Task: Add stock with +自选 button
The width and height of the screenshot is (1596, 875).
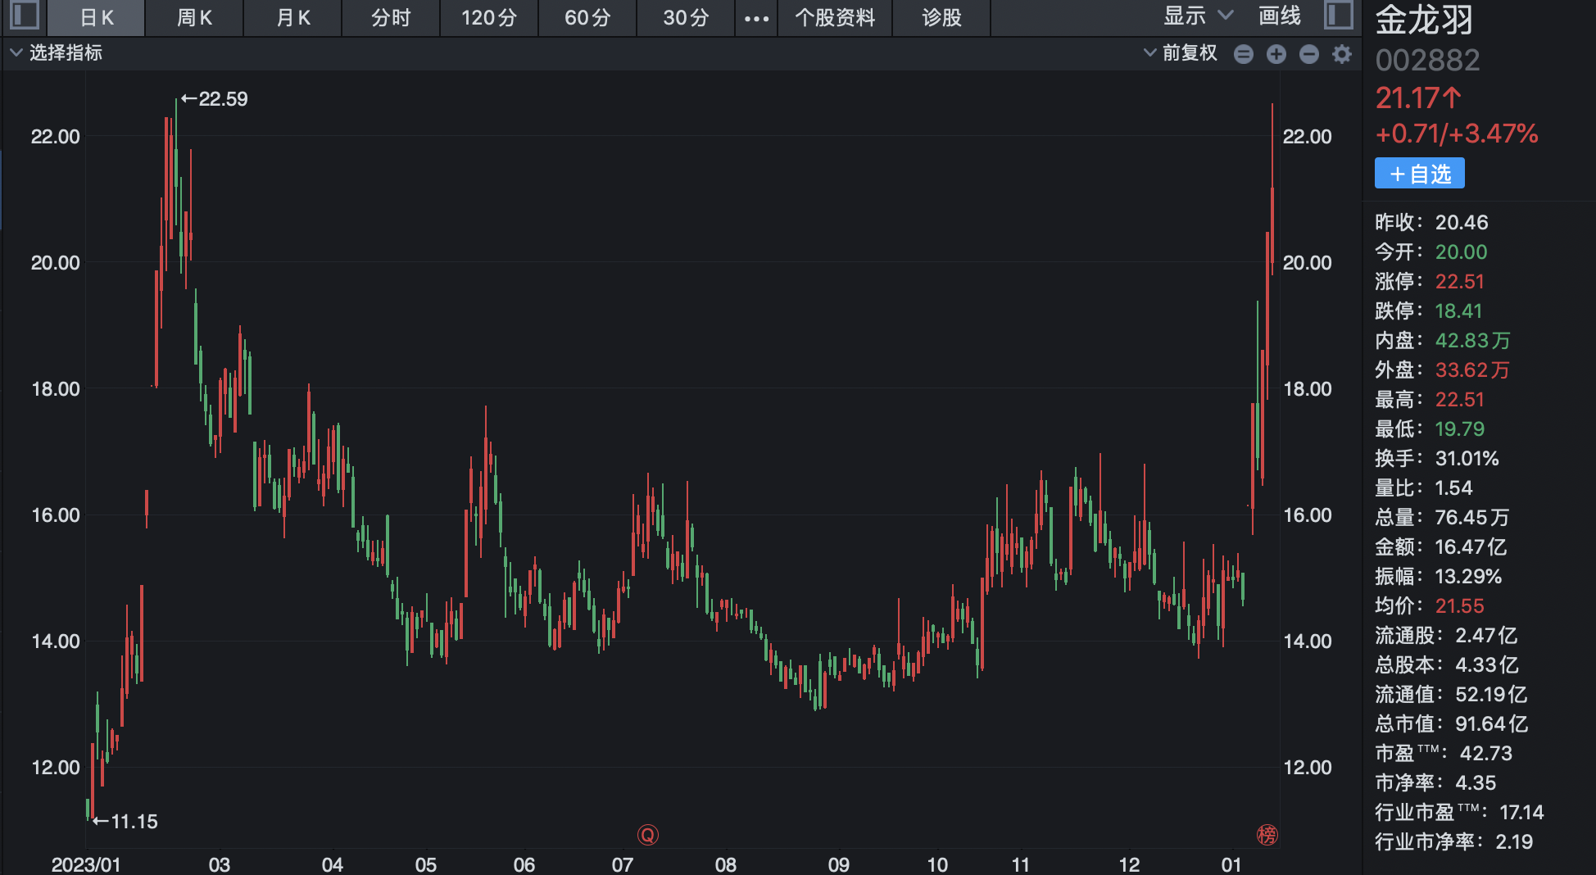Action: 1419,174
